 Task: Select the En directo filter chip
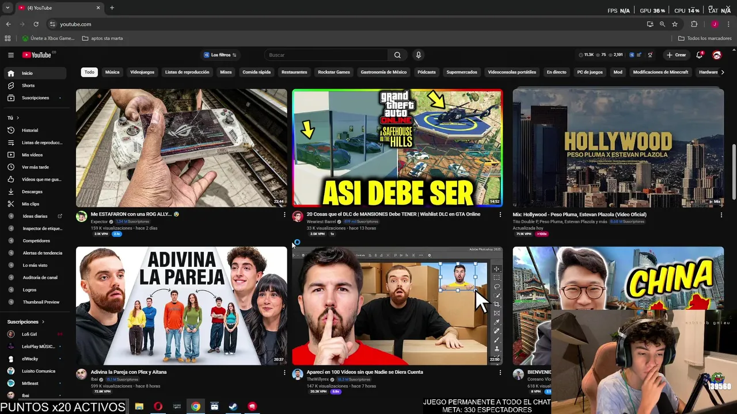coord(556,72)
